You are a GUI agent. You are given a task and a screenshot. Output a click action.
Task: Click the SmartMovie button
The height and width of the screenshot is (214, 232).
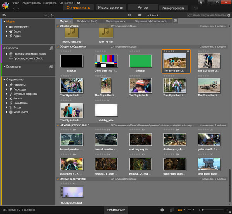pos(116,210)
